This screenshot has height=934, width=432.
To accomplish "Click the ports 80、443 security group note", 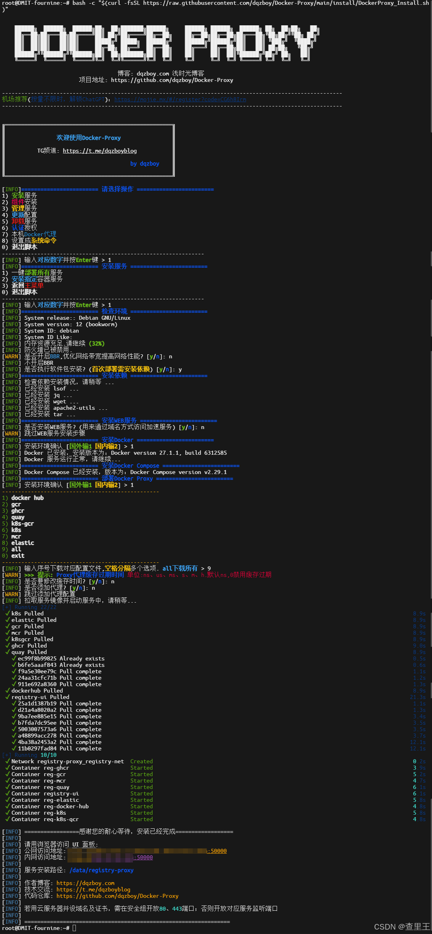I will click(140, 909).
